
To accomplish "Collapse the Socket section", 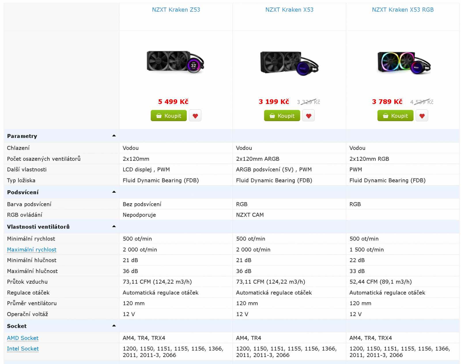I will [114, 326].
